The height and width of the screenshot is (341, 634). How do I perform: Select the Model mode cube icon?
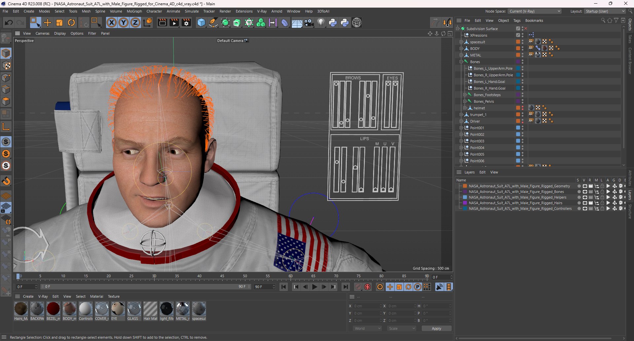pyautogui.click(x=6, y=53)
